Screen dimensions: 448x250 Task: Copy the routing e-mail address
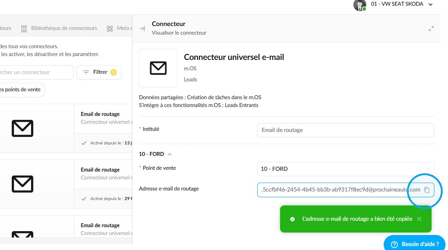427,190
